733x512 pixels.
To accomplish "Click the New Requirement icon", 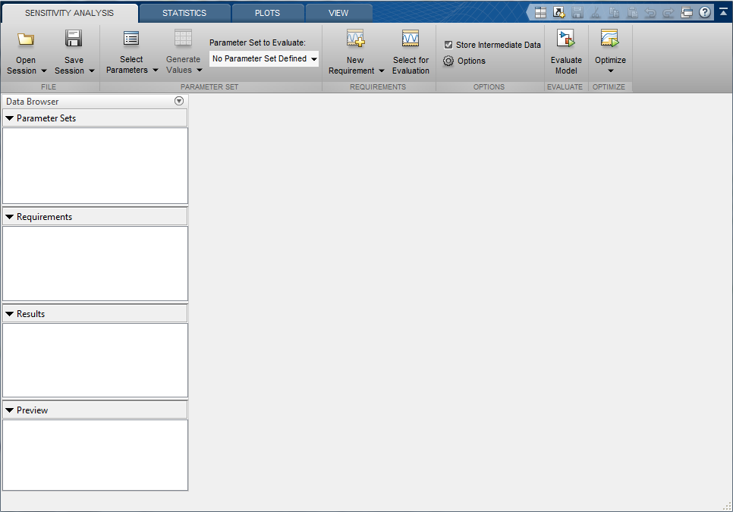I will click(x=355, y=39).
